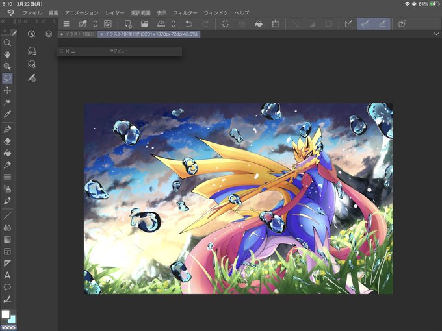The image size is (442, 331).
Task: Select the Balloon speech bubble tool
Action: pyautogui.click(x=7, y=287)
